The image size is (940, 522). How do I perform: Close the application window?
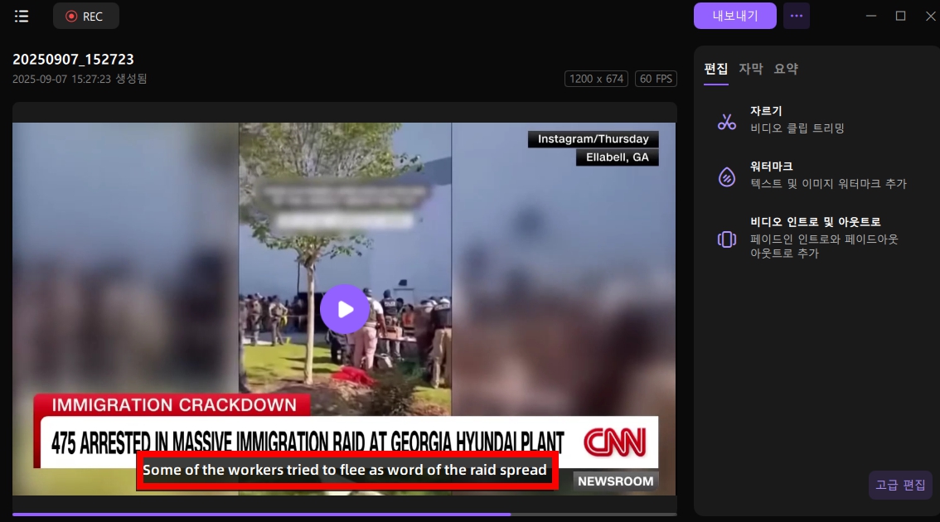pos(930,17)
